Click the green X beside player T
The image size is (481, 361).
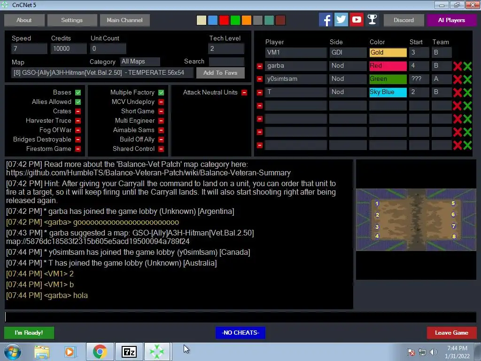(x=467, y=93)
